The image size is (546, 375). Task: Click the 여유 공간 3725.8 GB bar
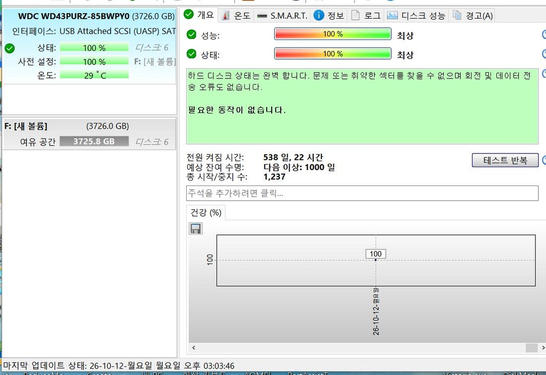click(94, 141)
